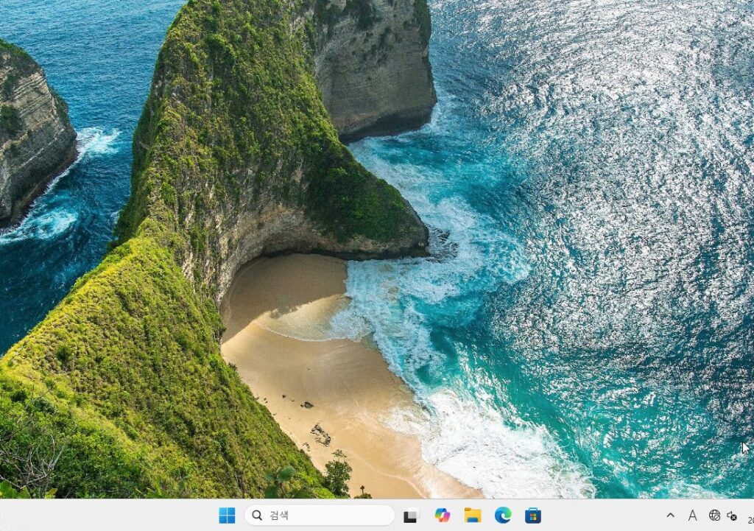Open the Windows Start menu

(227, 516)
